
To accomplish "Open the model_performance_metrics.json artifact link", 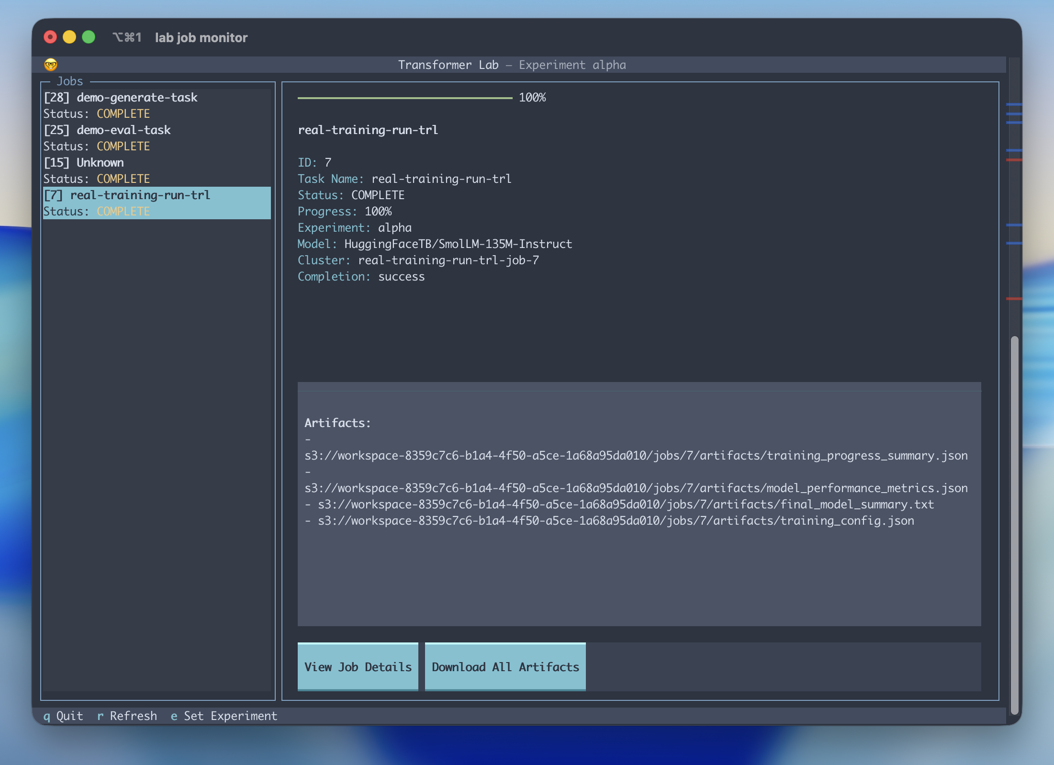I will tap(636, 488).
